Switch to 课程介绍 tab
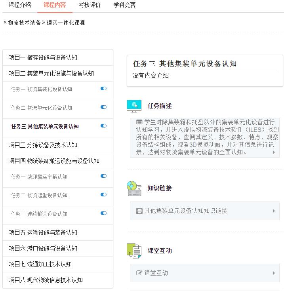 pyautogui.click(x=20, y=5)
